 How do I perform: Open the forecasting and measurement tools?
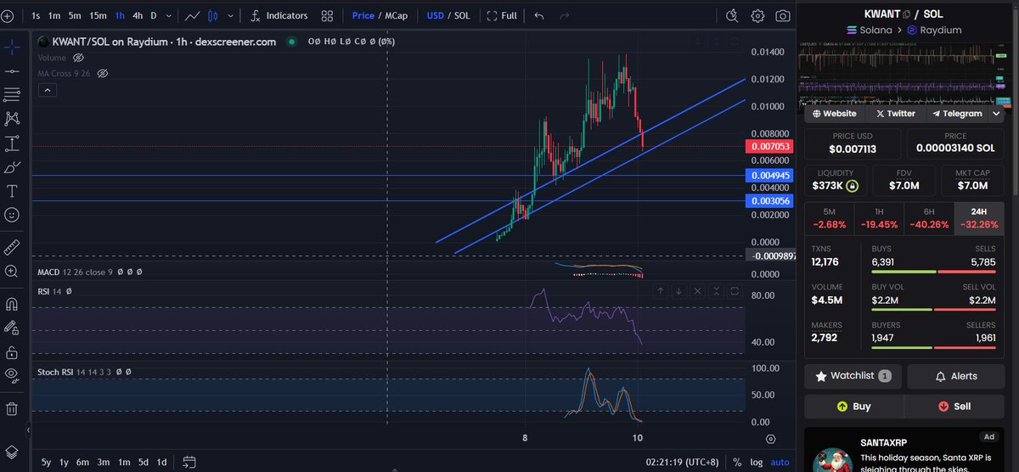(x=12, y=143)
